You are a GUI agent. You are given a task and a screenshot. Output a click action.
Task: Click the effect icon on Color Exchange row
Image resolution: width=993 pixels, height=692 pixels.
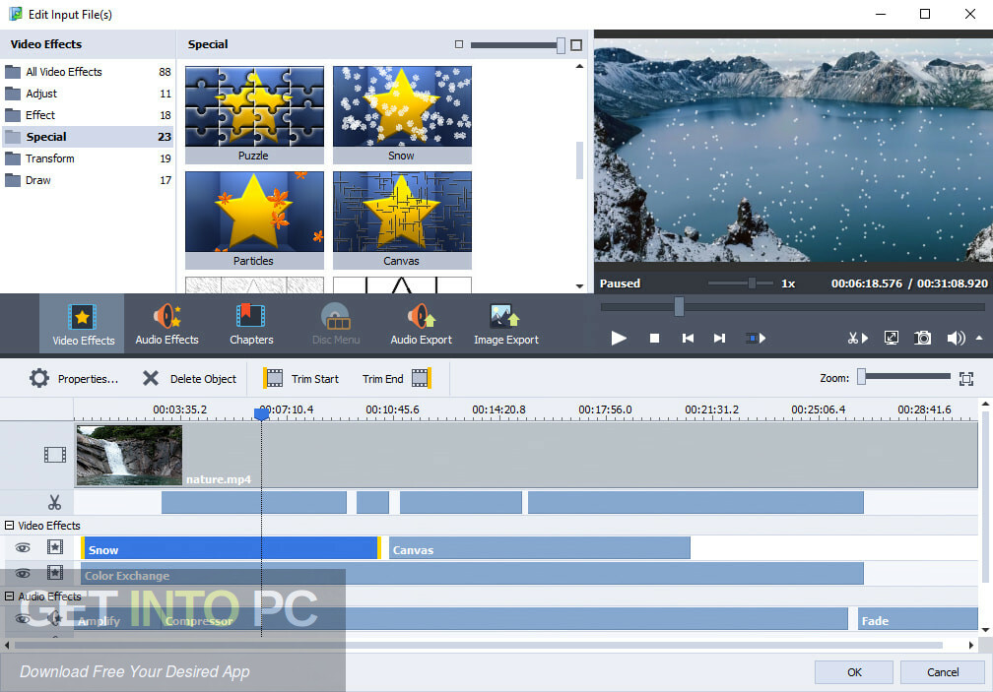[x=55, y=573]
